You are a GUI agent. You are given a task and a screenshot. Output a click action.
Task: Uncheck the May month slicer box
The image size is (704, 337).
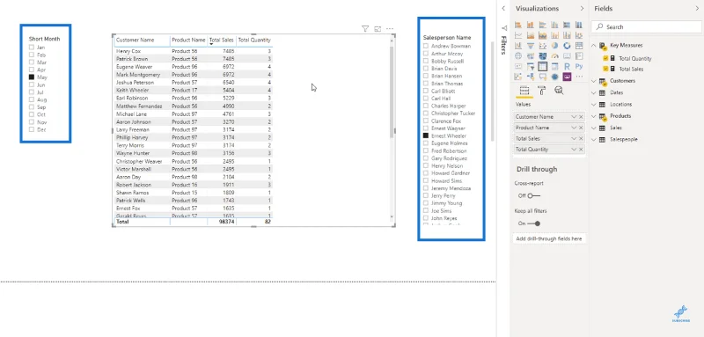[x=32, y=77]
